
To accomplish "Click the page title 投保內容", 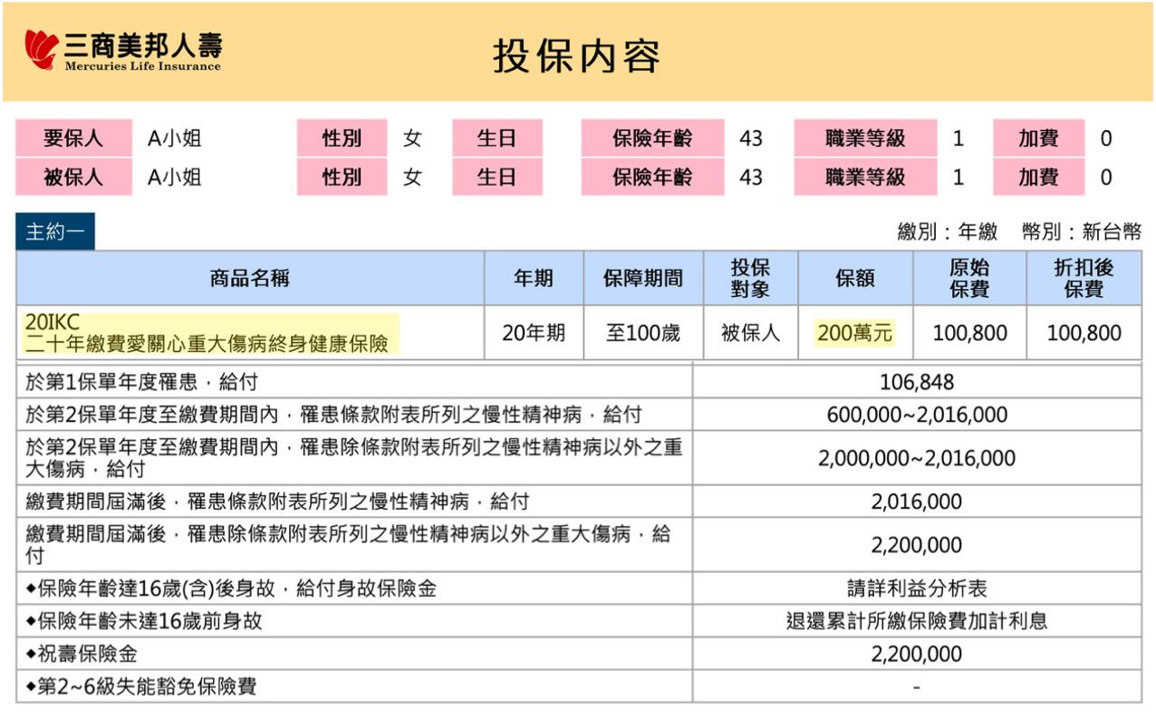I will [x=576, y=56].
